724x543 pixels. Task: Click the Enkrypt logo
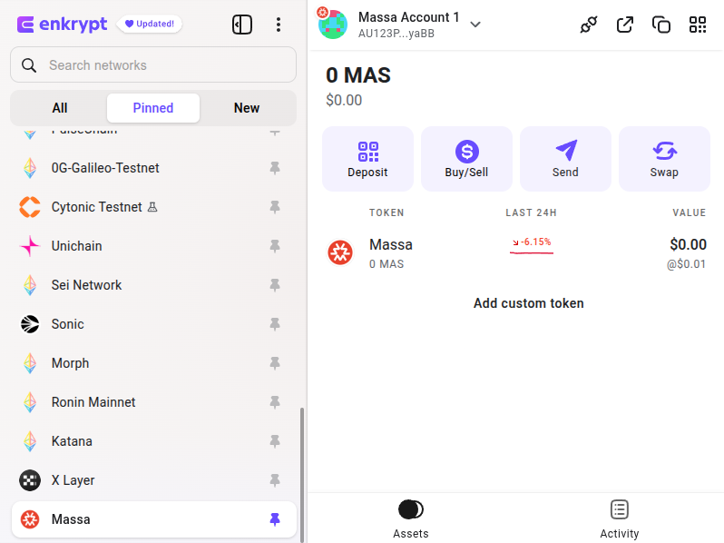point(62,24)
